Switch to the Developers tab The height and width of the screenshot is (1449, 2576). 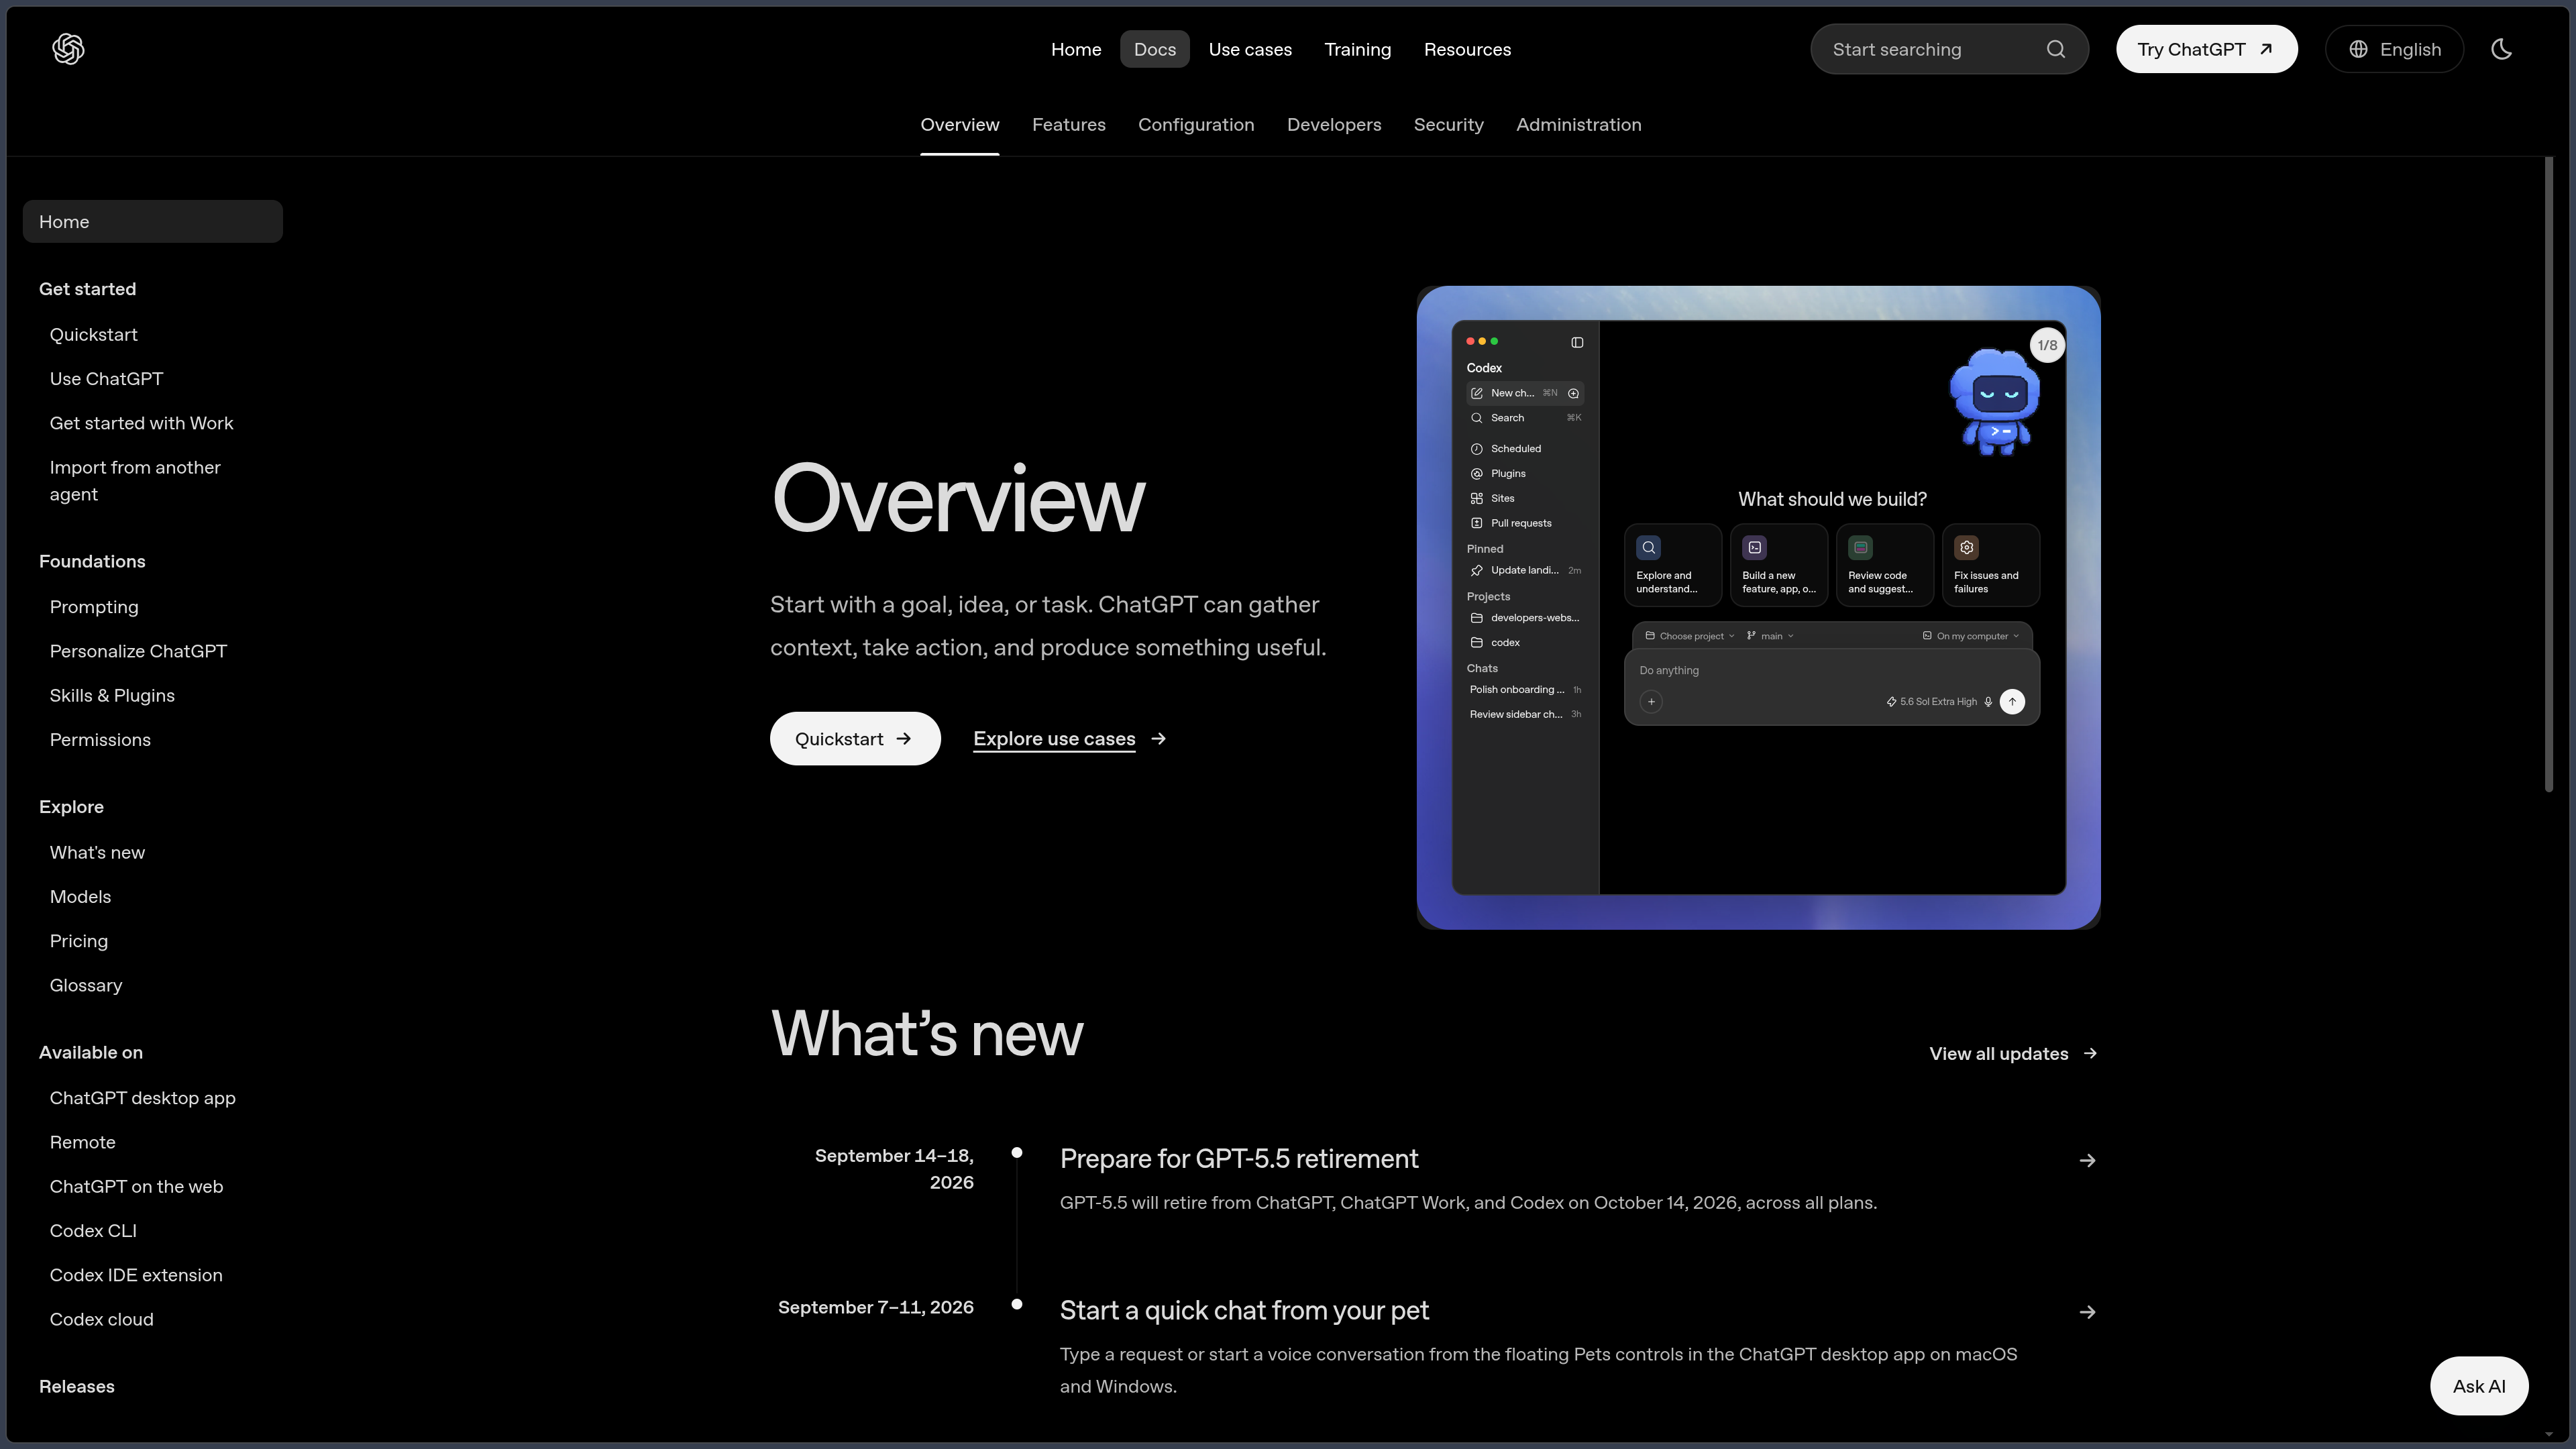pyautogui.click(x=1334, y=125)
